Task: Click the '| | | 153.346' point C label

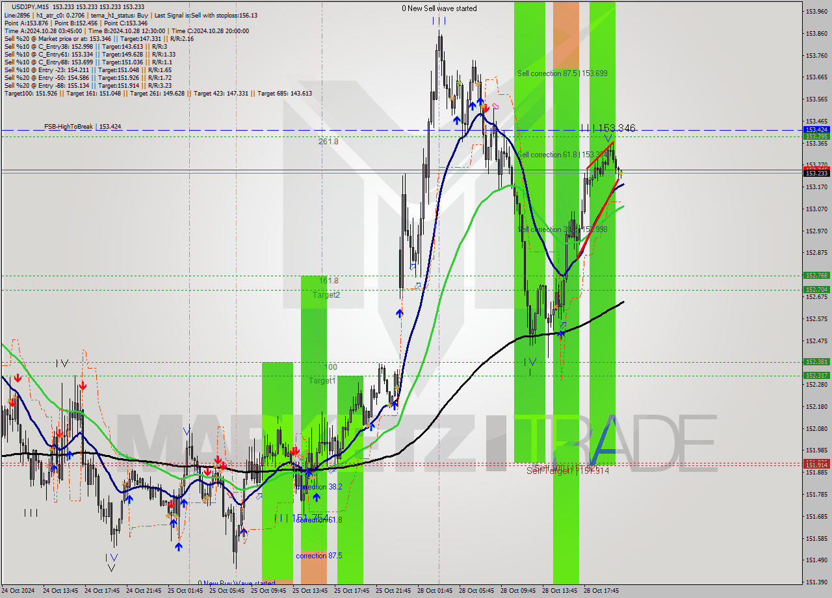Action: point(608,129)
